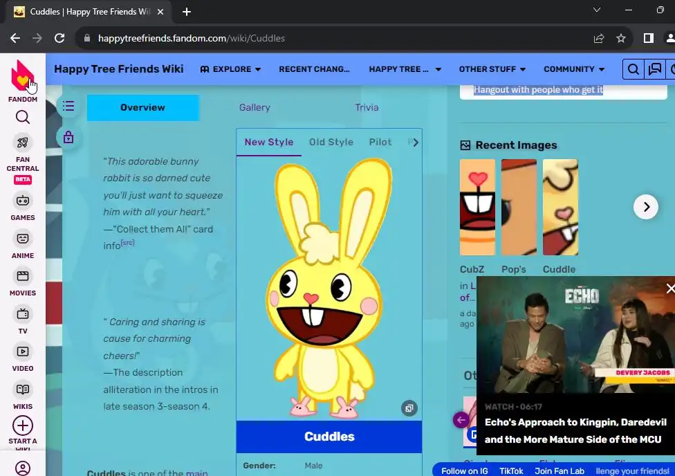Click the page lock icon
675x476 pixels.
[68, 138]
